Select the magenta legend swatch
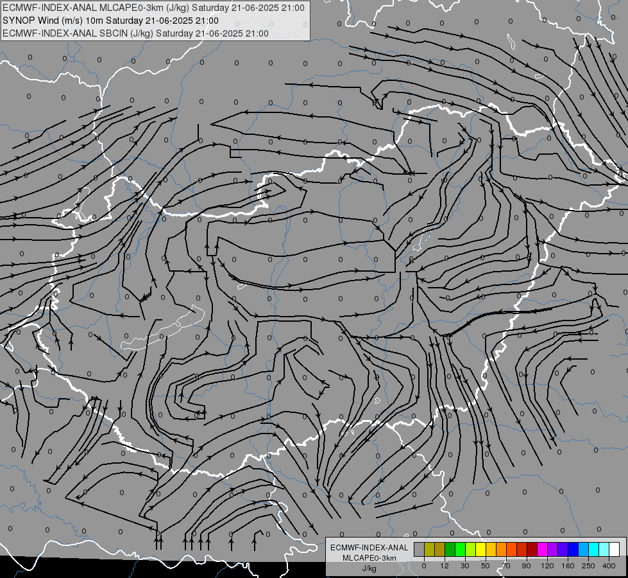Image resolution: width=628 pixels, height=578 pixels. (542, 549)
